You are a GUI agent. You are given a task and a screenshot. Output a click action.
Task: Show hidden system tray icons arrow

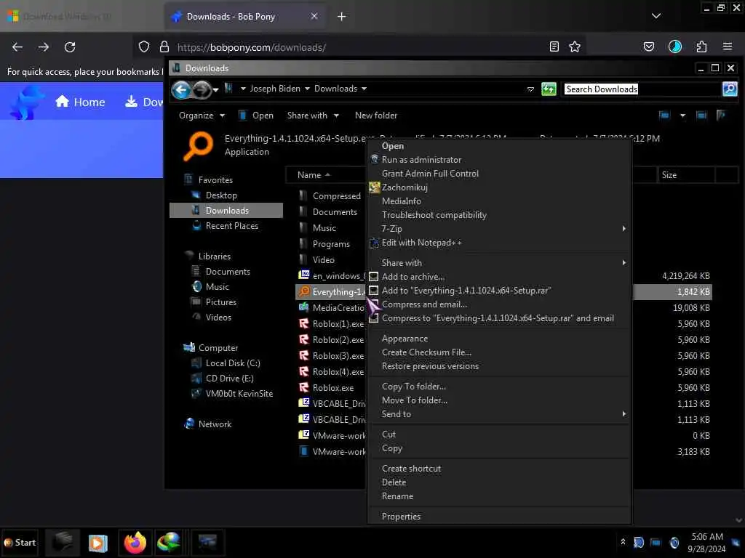pyautogui.click(x=623, y=542)
